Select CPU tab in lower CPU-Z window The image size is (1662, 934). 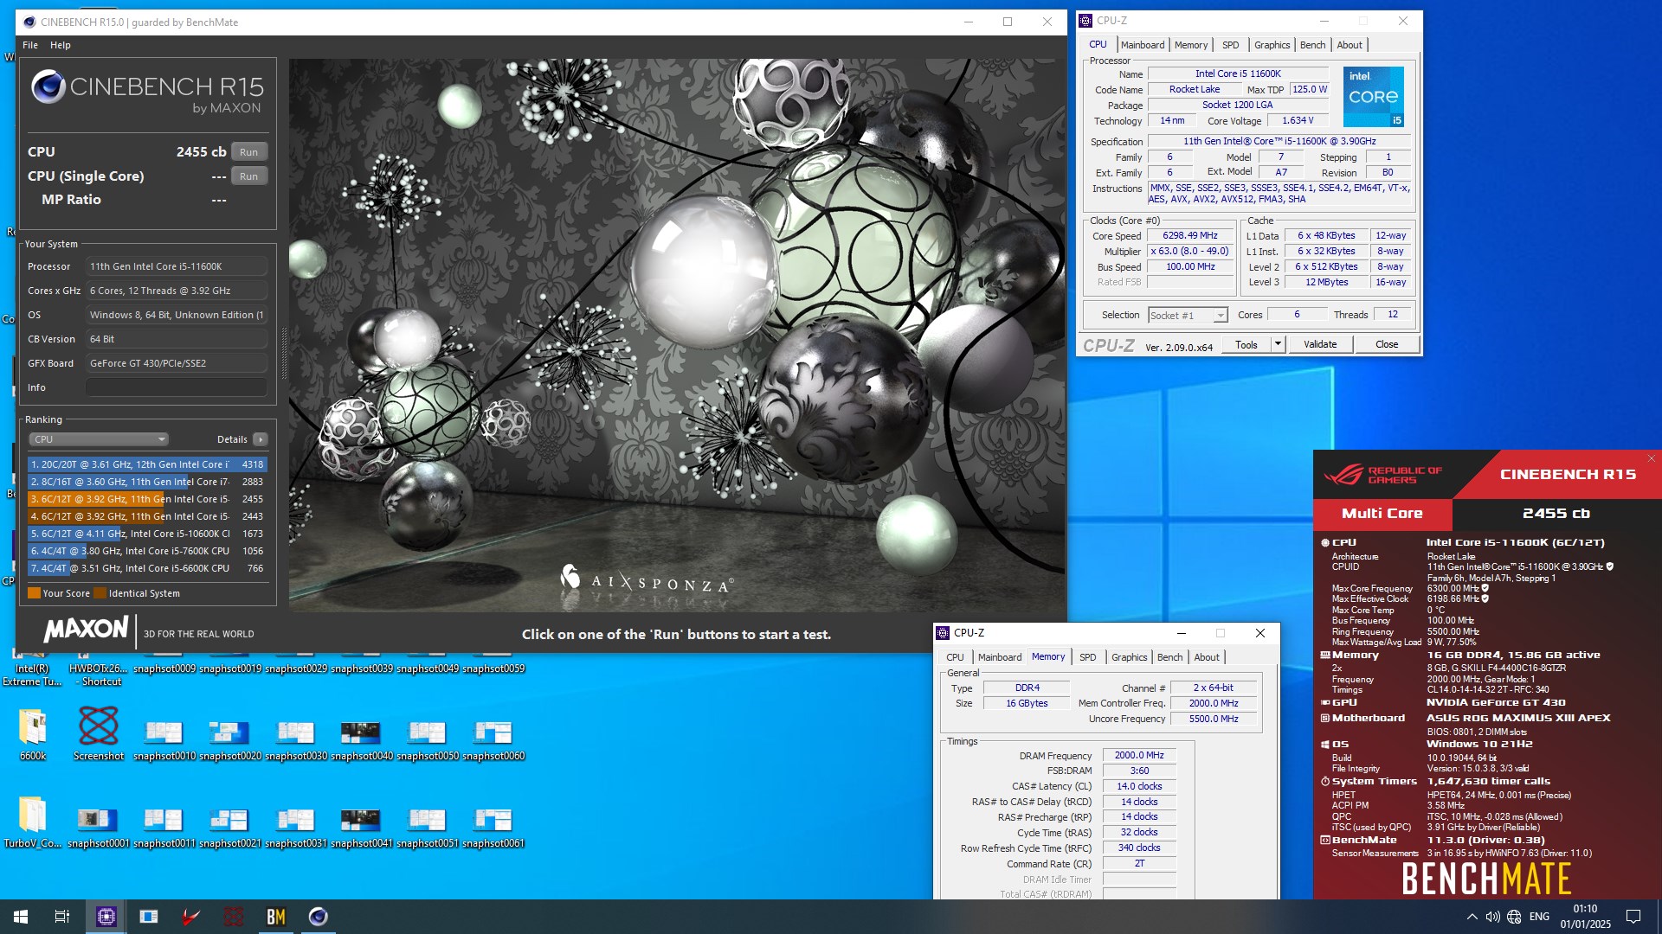[955, 657]
